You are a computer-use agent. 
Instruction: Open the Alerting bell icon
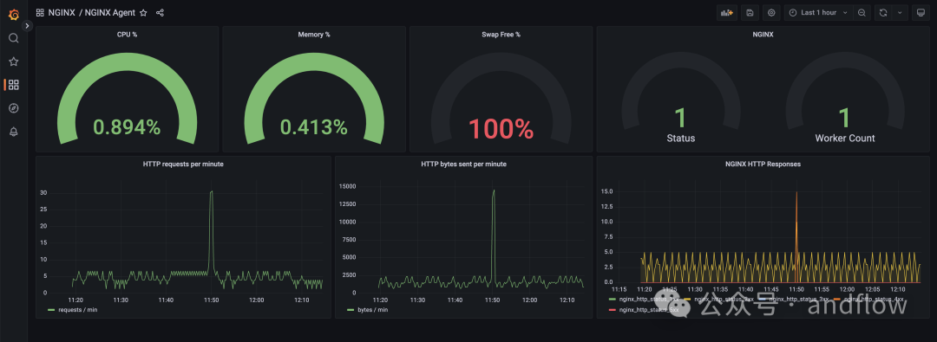click(13, 132)
